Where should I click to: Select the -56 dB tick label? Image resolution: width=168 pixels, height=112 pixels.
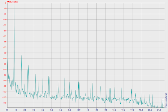(5, 53)
